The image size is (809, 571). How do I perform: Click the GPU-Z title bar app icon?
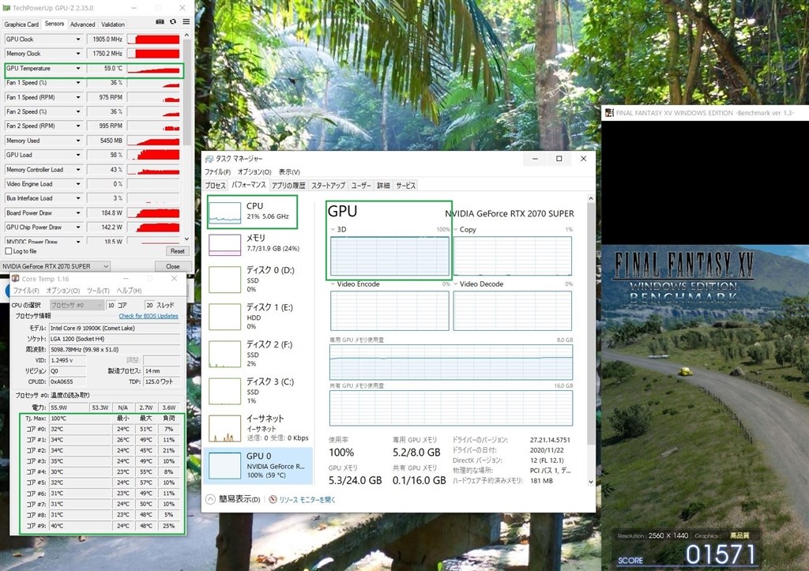[6, 8]
